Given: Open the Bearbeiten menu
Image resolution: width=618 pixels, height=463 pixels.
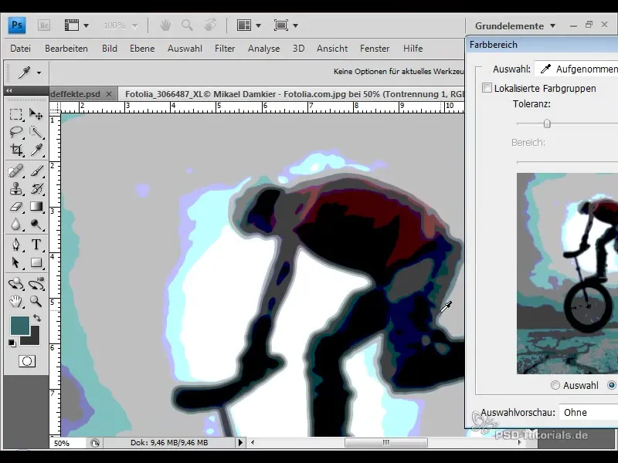Looking at the screenshot, I should (x=66, y=49).
